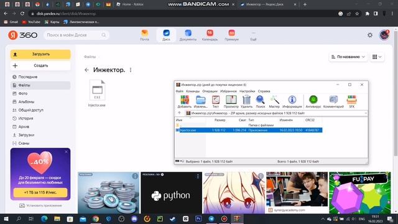Open the WinRAR Операции menu

(210, 91)
